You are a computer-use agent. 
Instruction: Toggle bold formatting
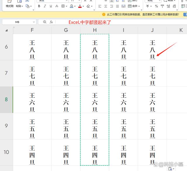tap(39, 6)
